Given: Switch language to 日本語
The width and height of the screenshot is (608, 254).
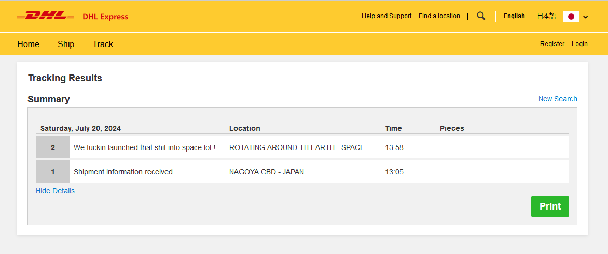Looking at the screenshot, I should point(546,16).
